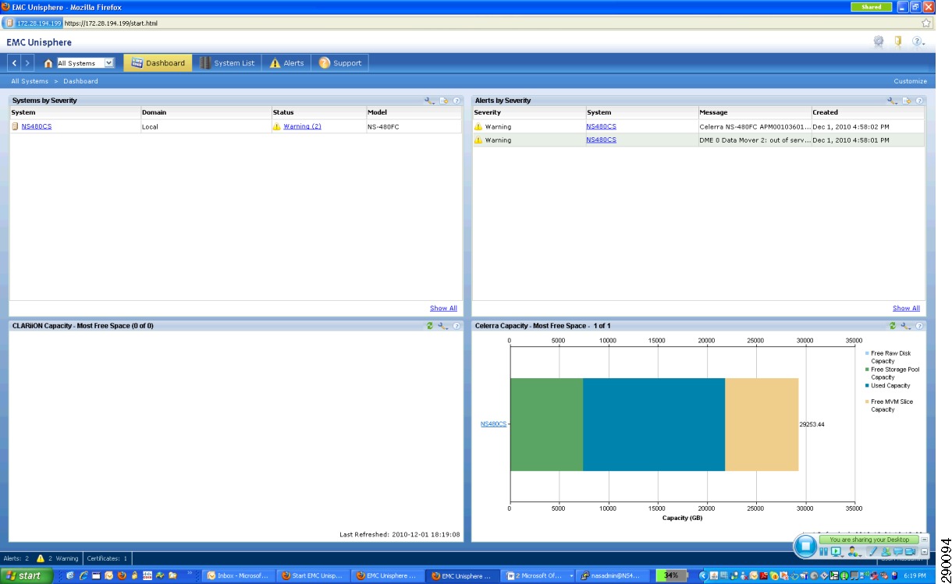Click the teal Used Capacity bar segment

tap(654, 424)
